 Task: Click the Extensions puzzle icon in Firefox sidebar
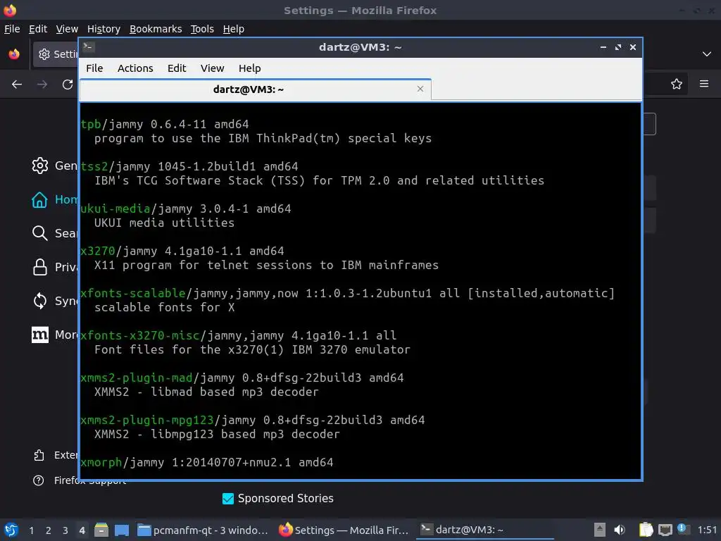(39, 455)
